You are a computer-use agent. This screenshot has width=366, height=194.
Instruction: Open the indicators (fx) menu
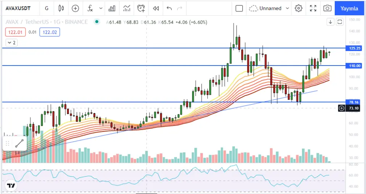(90, 8)
